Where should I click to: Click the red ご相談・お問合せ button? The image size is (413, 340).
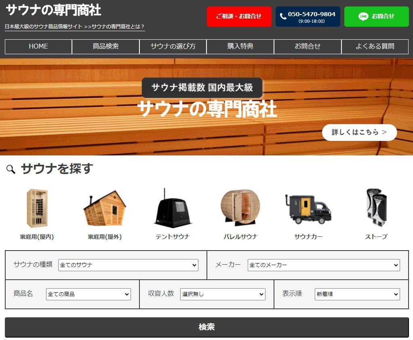coord(239,17)
